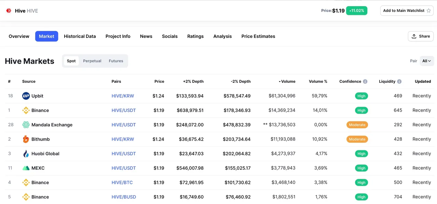This screenshot has width=437, height=204.
Task: Sort table by Volume column arrow
Action: [x=280, y=82]
